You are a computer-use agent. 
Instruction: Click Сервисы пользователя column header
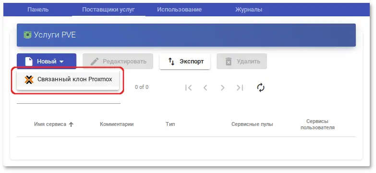point(317,124)
